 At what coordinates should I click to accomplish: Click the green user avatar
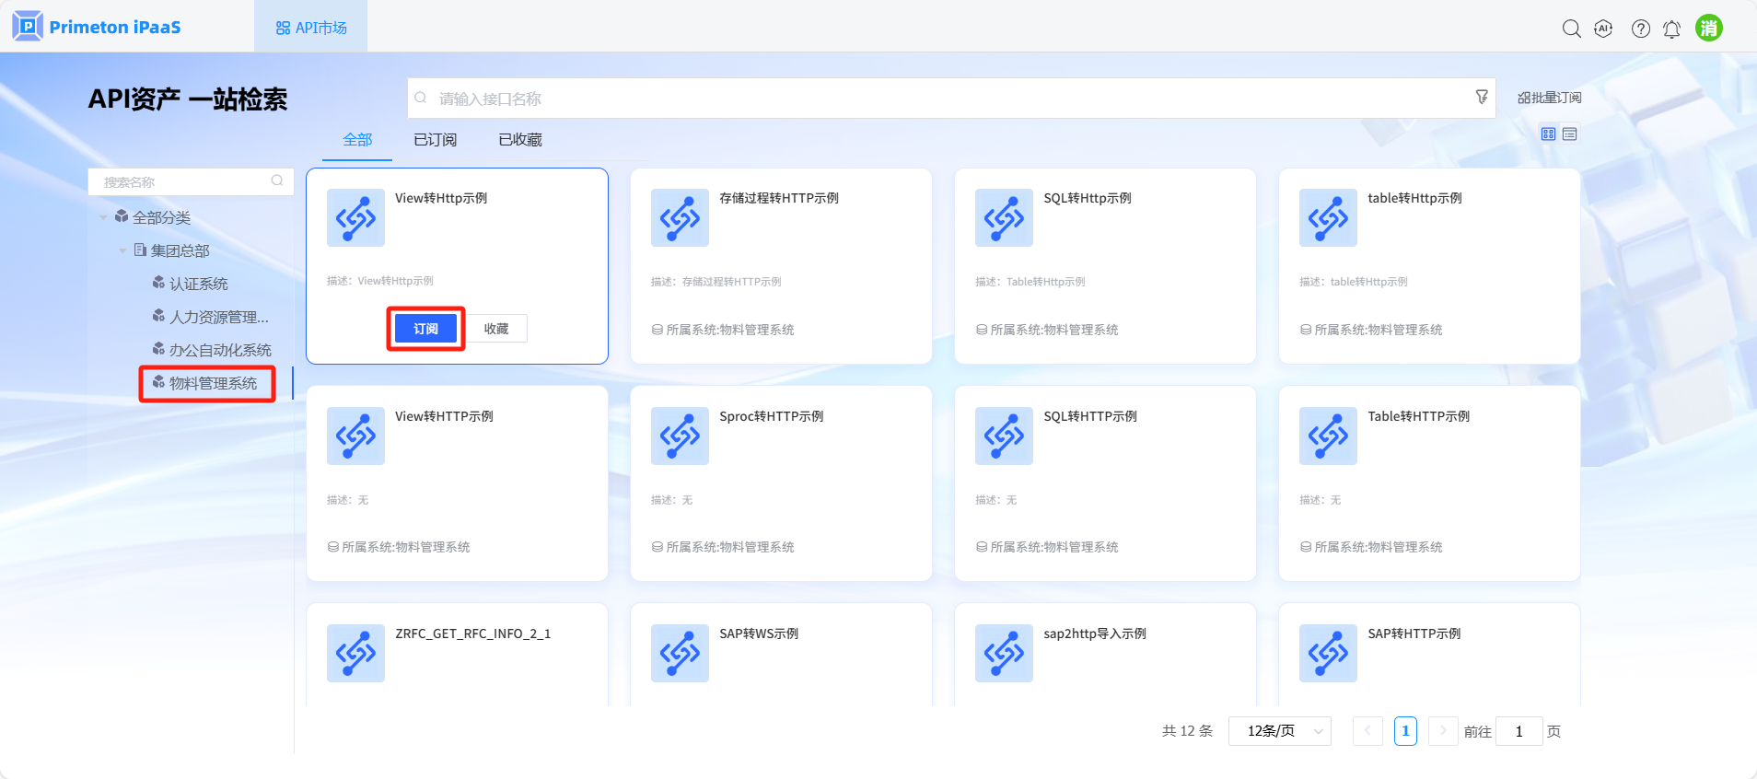click(x=1709, y=28)
